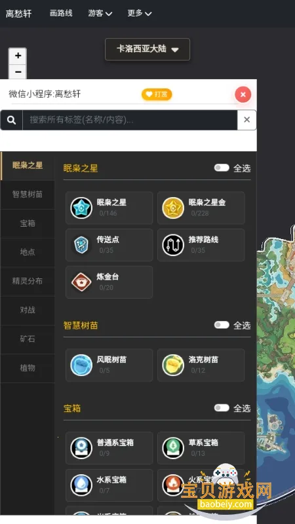
Task: Toggle 全选 for 眠枭之星 section
Action: coord(222,168)
